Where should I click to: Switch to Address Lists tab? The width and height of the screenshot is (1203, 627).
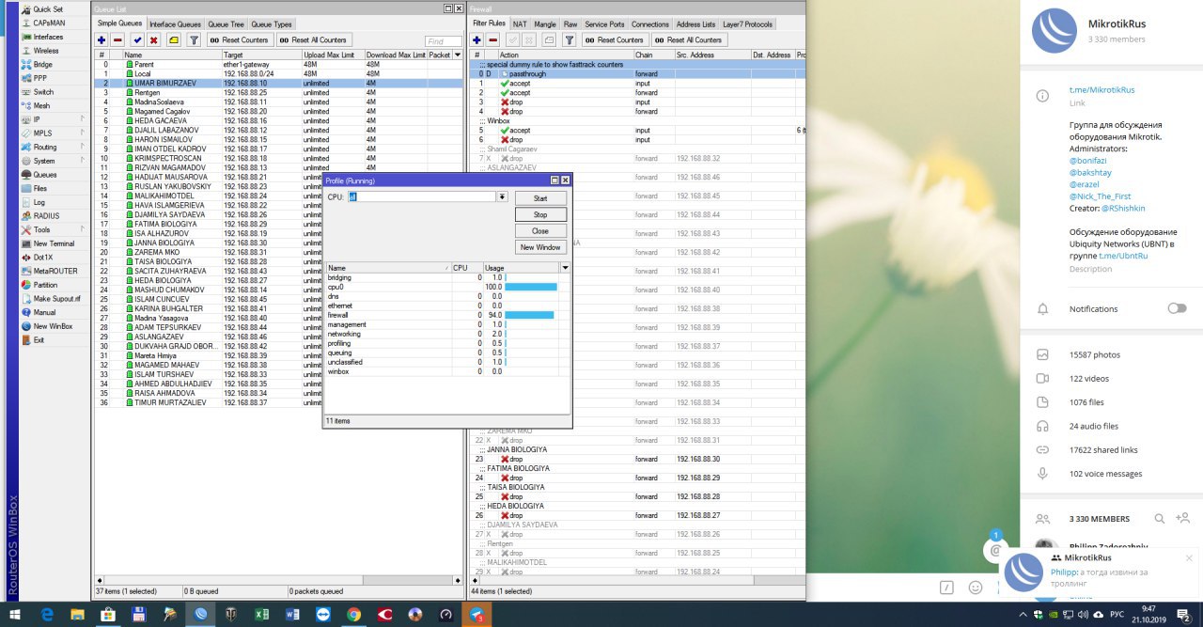(x=695, y=24)
